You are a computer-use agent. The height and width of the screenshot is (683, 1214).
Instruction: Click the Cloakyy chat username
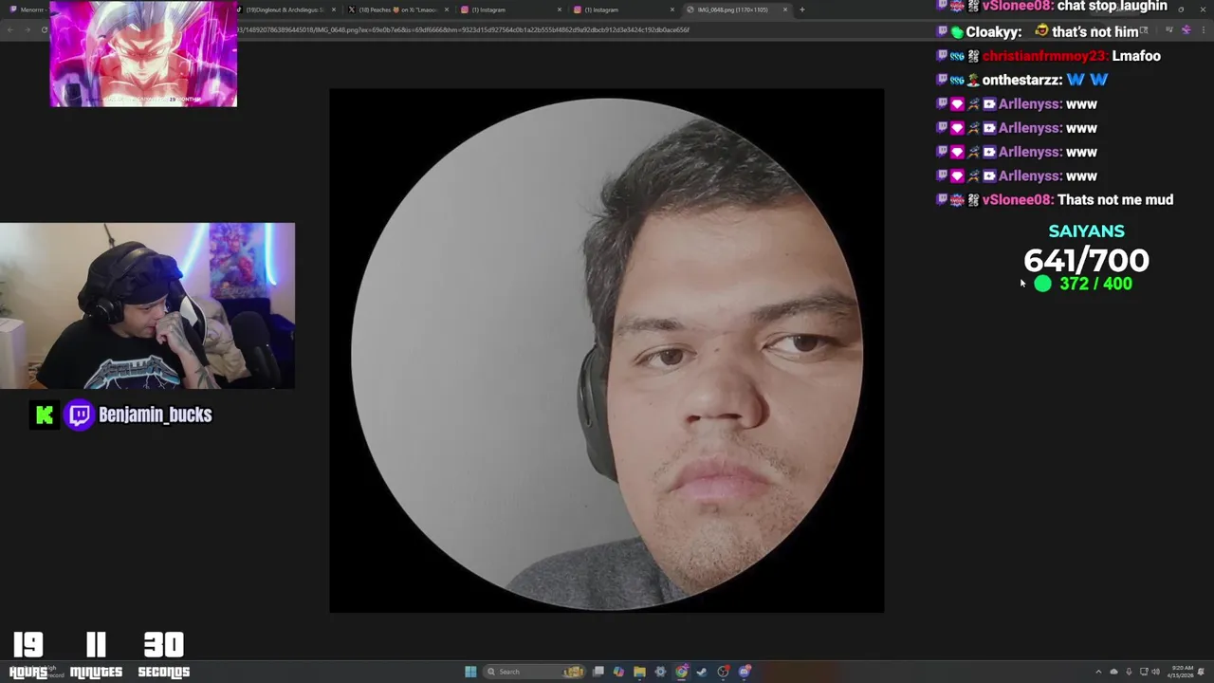(x=994, y=32)
